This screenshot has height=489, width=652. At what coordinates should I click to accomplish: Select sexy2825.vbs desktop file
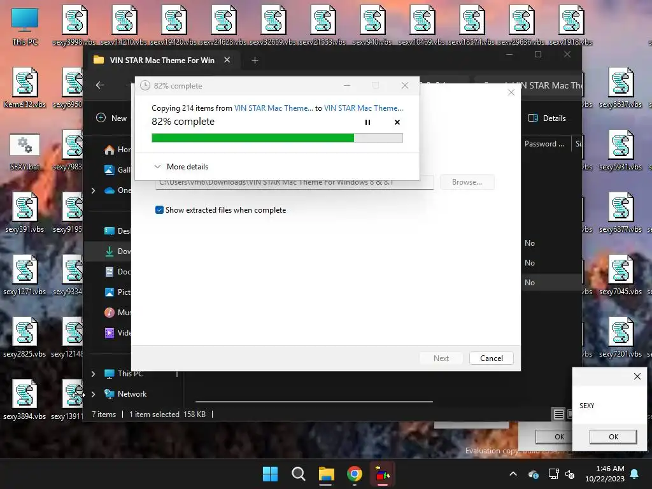[25, 337]
